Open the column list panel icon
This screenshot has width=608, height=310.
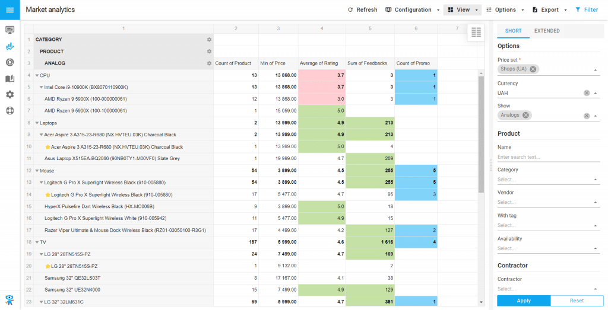(x=476, y=33)
